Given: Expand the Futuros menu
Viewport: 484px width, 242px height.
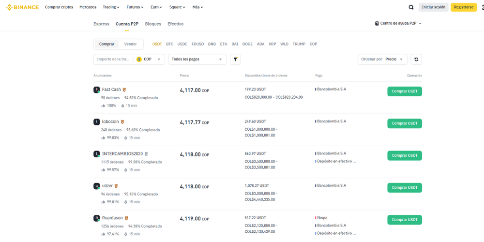Looking at the screenshot, I should (135, 7).
